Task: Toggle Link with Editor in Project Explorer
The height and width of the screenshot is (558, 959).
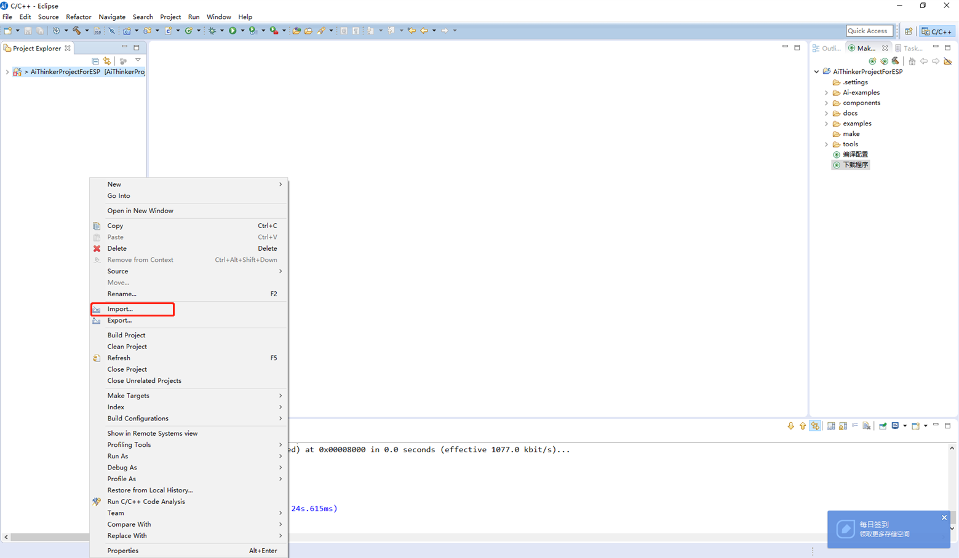Action: pos(107,61)
